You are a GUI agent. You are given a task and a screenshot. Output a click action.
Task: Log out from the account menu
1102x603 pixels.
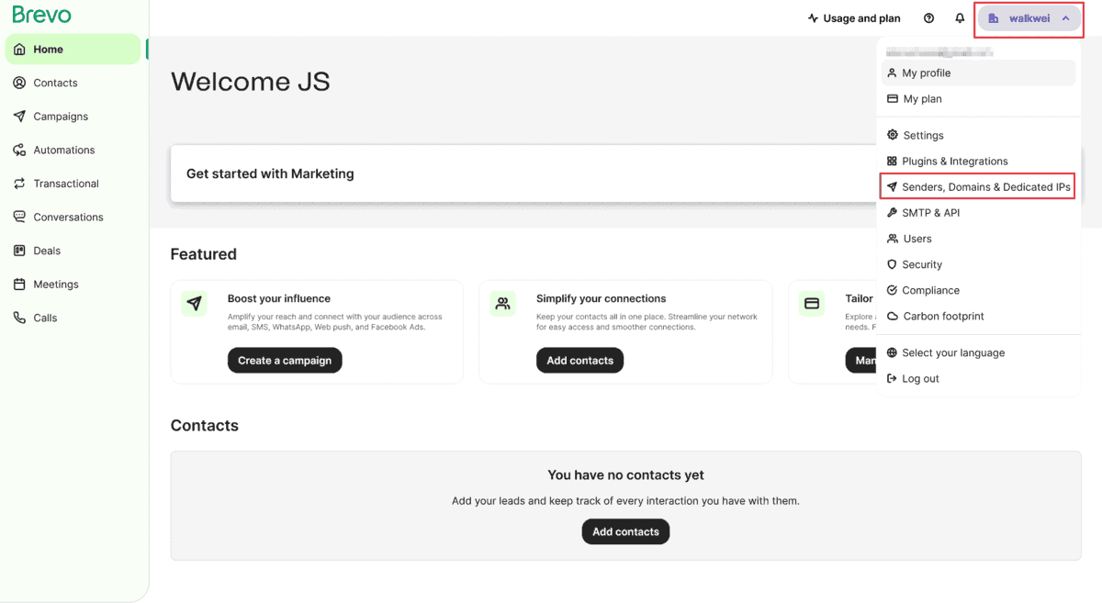pyautogui.click(x=920, y=378)
